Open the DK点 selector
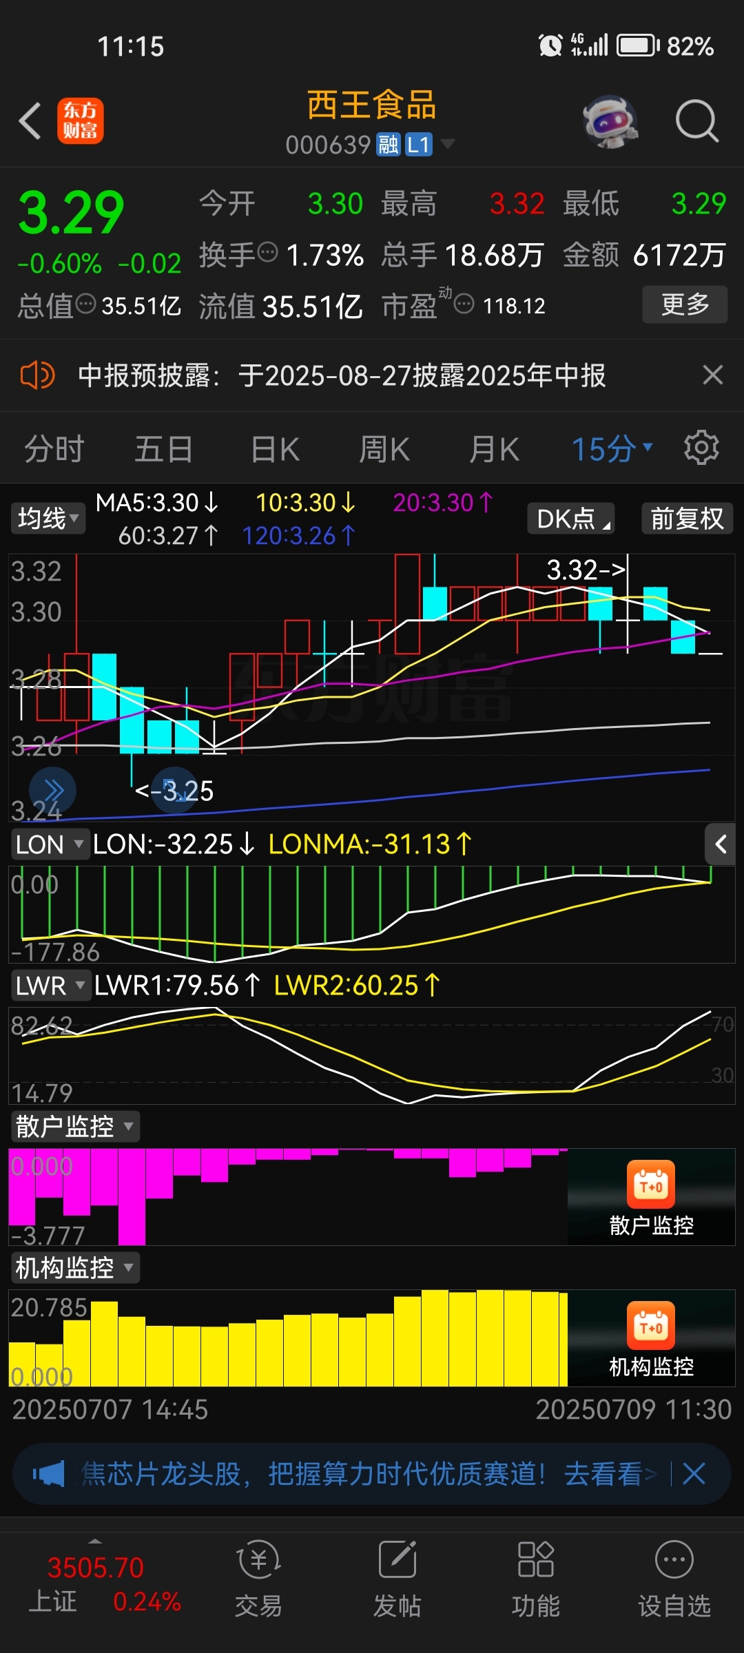 571,519
